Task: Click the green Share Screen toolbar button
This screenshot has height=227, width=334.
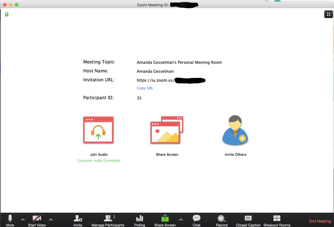Action: [x=165, y=220]
